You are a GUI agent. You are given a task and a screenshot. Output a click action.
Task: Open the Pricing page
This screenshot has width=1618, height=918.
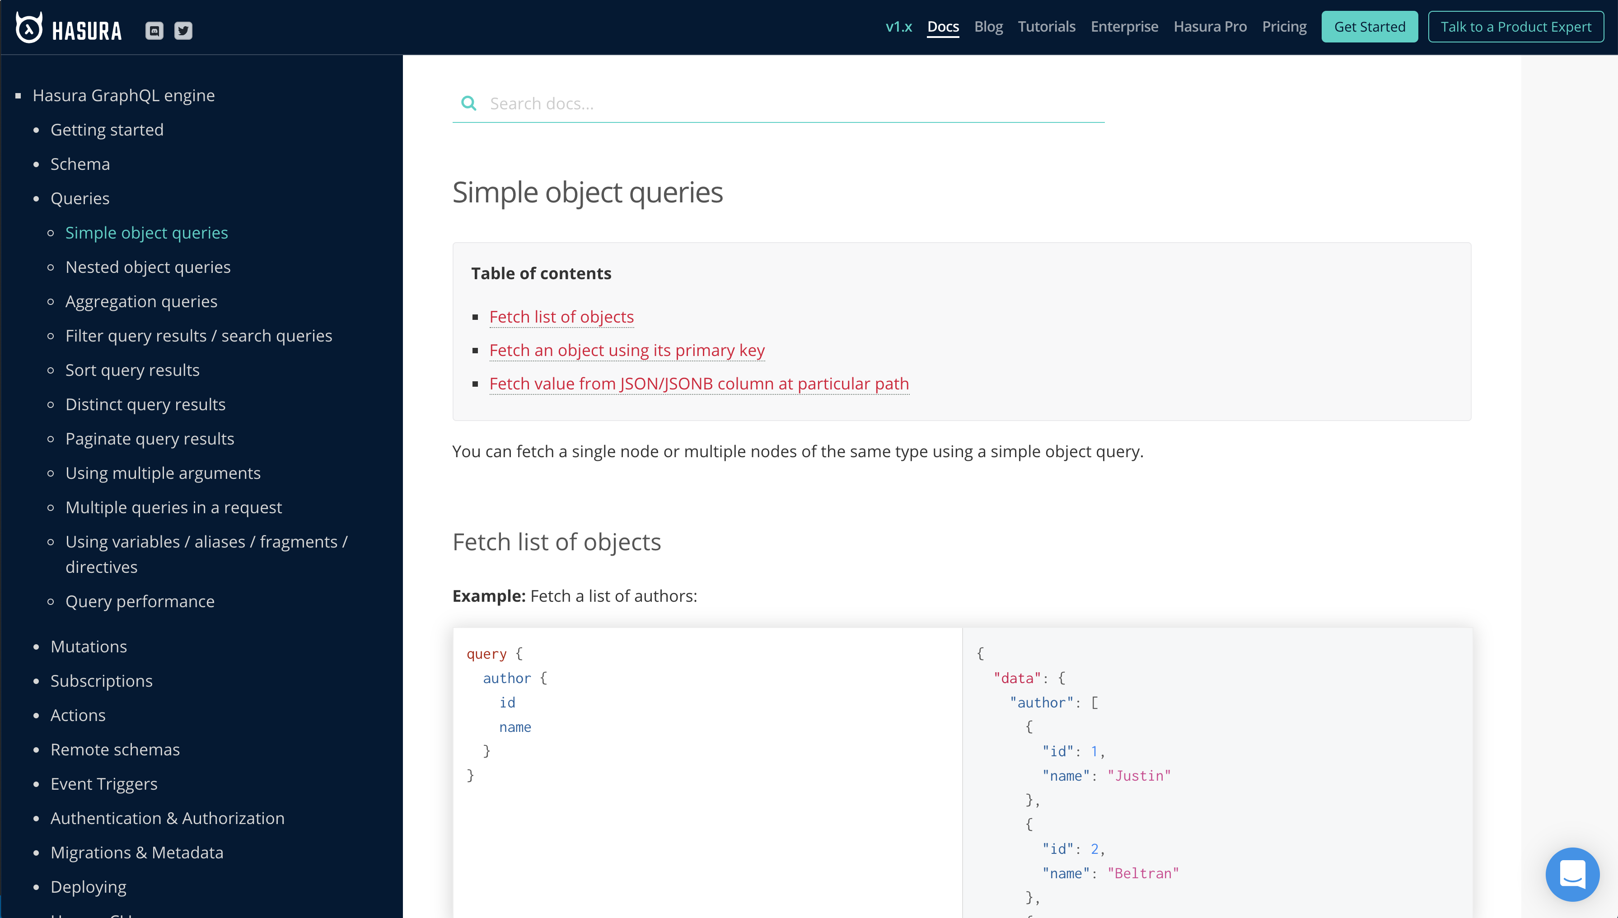[x=1285, y=27]
